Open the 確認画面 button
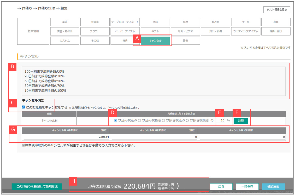This screenshot has height=195, width=295. (x=273, y=187)
